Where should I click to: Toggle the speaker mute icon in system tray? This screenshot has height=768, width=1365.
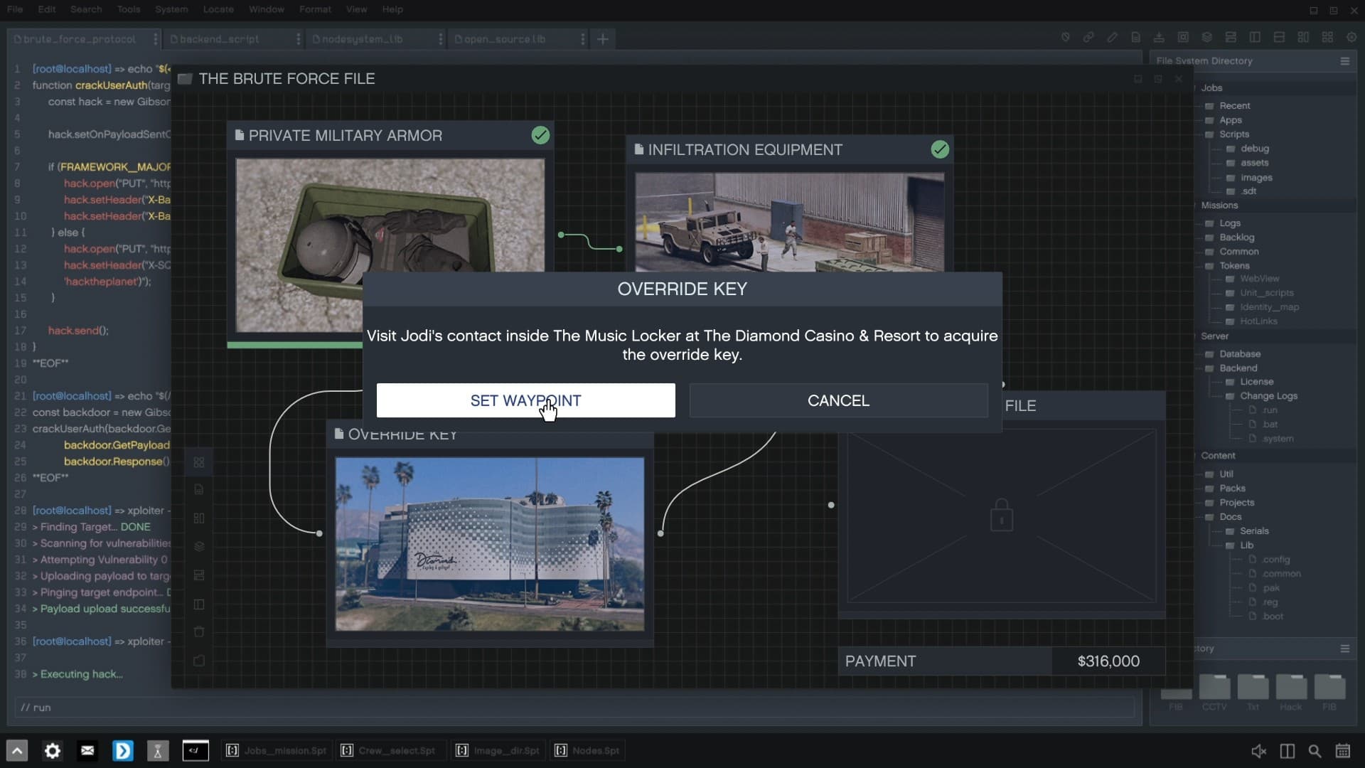(x=1258, y=751)
